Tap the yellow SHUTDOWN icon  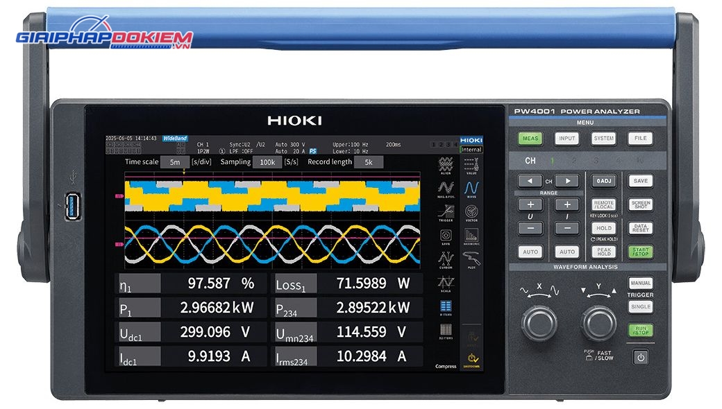[471, 360]
